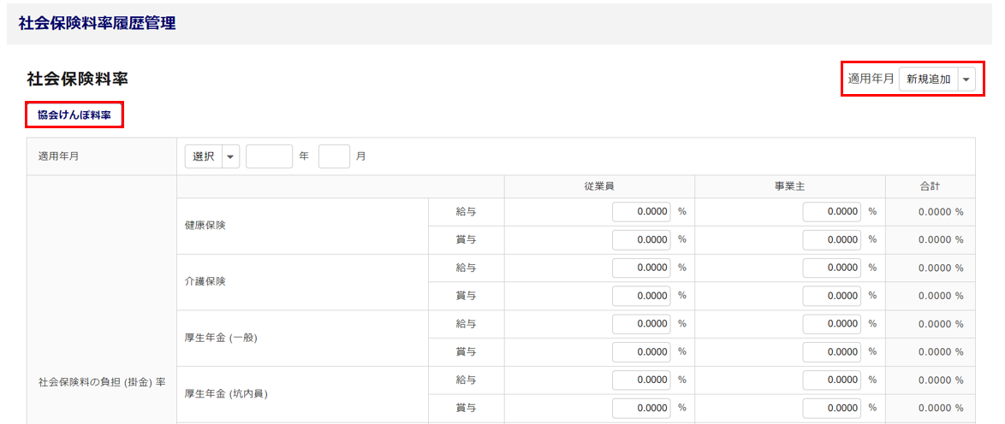Click 健康保険 賞与 employee rate field
This screenshot has width=1005, height=424.
click(641, 239)
